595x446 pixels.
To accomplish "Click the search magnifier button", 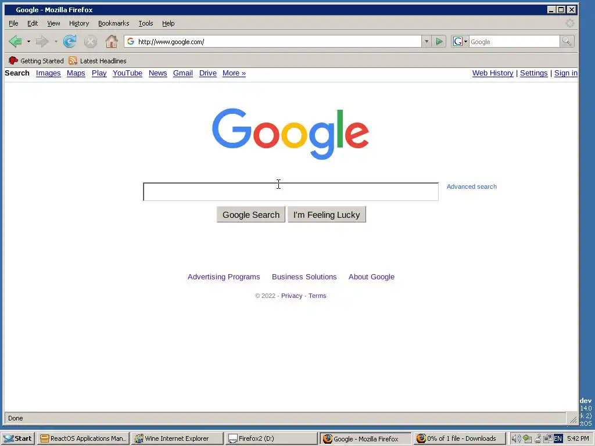I will (567, 41).
